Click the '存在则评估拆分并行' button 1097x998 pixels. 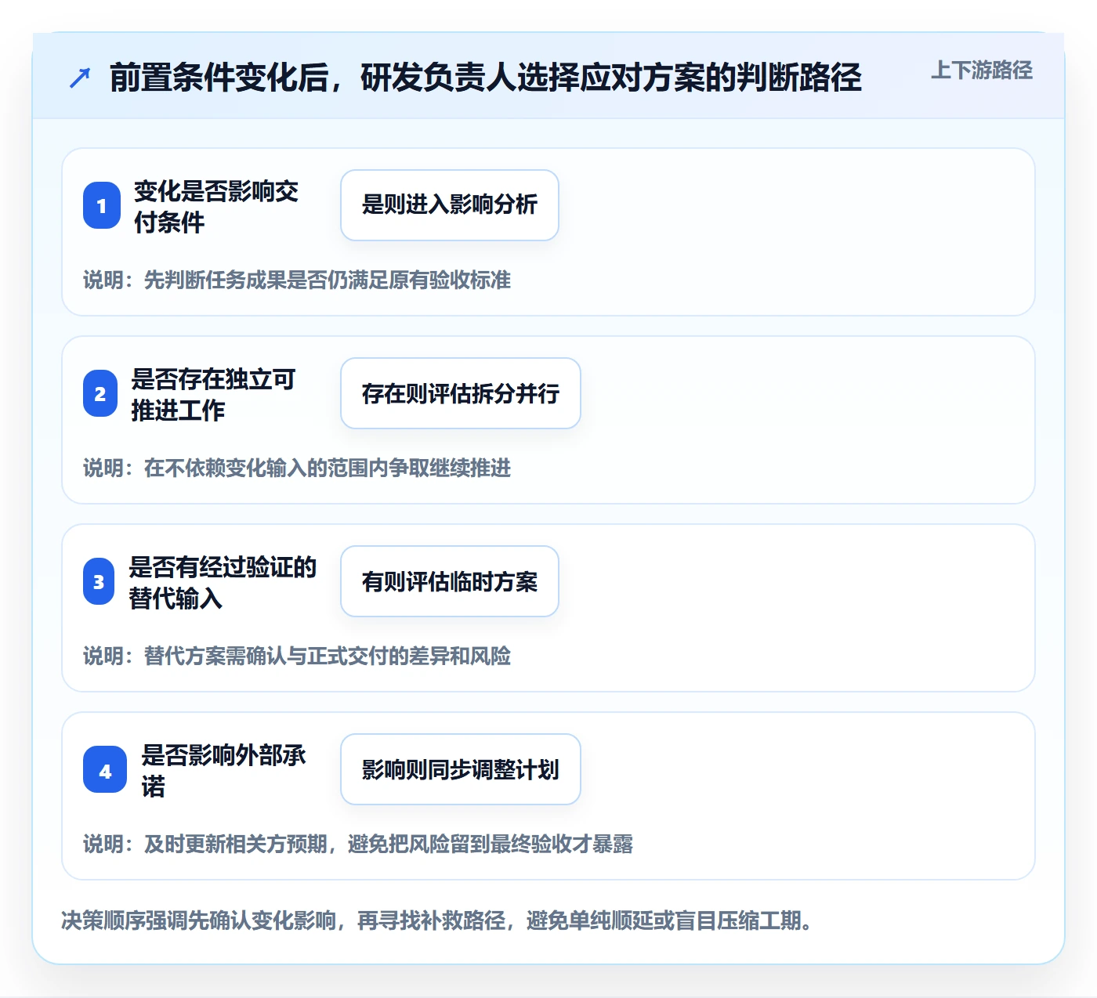point(461,393)
